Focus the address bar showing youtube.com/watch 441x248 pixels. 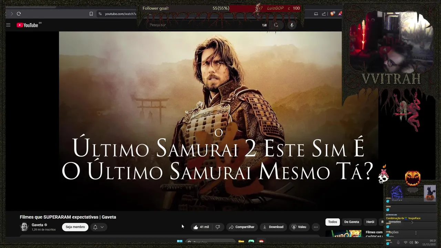(x=121, y=14)
